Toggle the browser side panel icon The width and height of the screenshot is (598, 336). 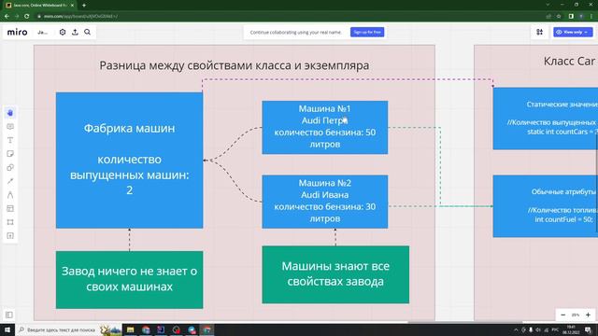pos(571,17)
